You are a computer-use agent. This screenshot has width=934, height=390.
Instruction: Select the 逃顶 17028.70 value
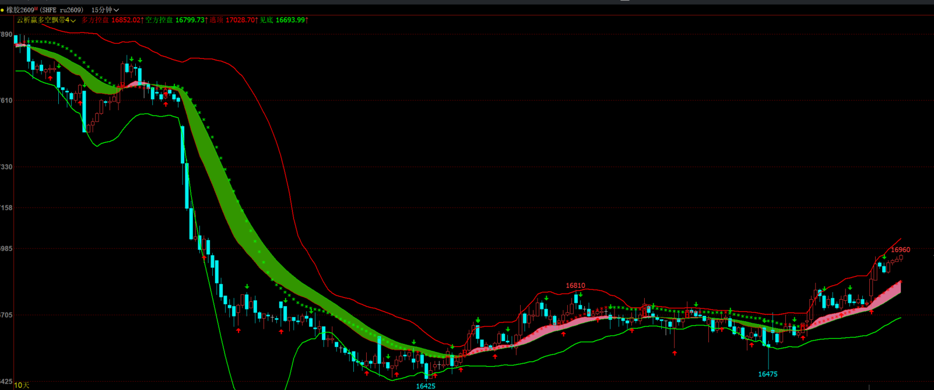(234, 20)
